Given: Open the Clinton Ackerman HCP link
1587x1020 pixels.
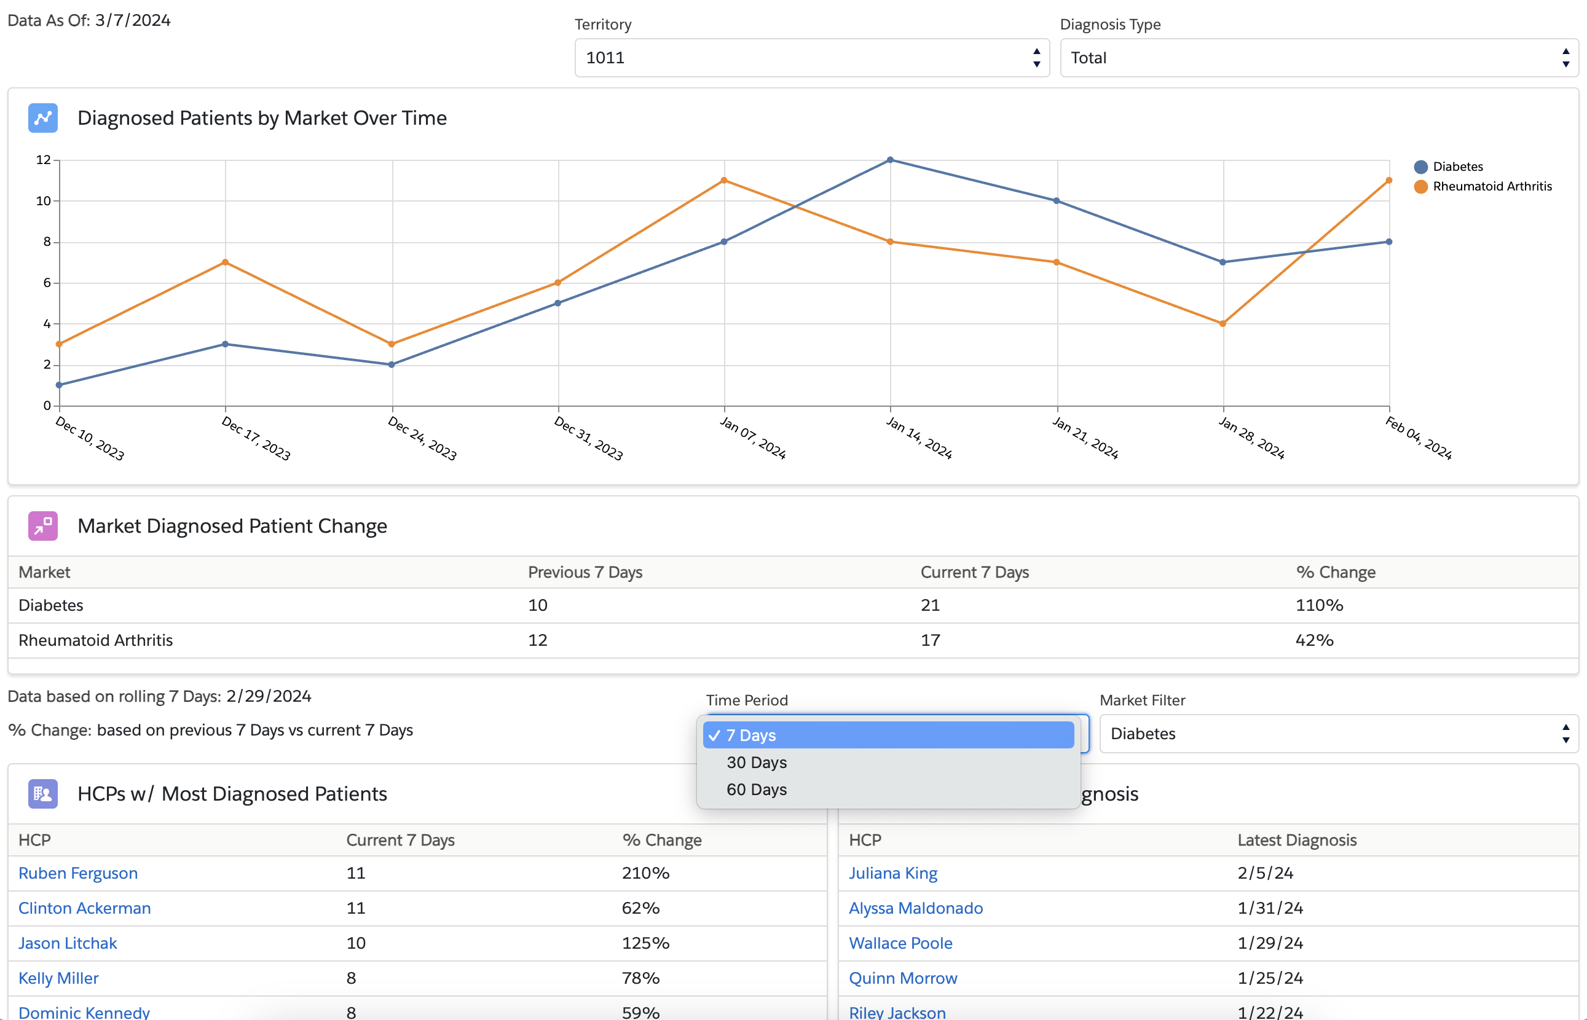Looking at the screenshot, I should click(85, 908).
